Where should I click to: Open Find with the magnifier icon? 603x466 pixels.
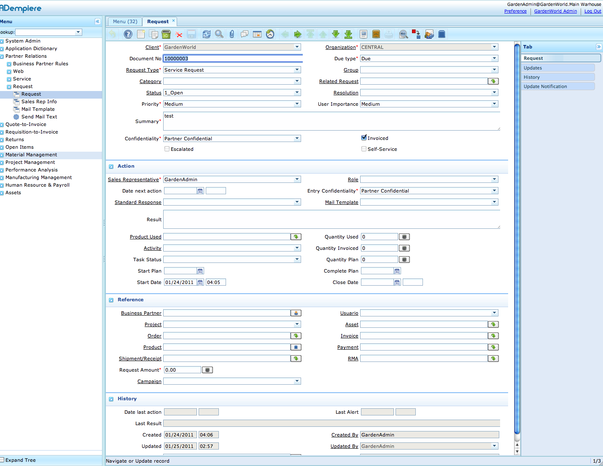(x=219, y=34)
